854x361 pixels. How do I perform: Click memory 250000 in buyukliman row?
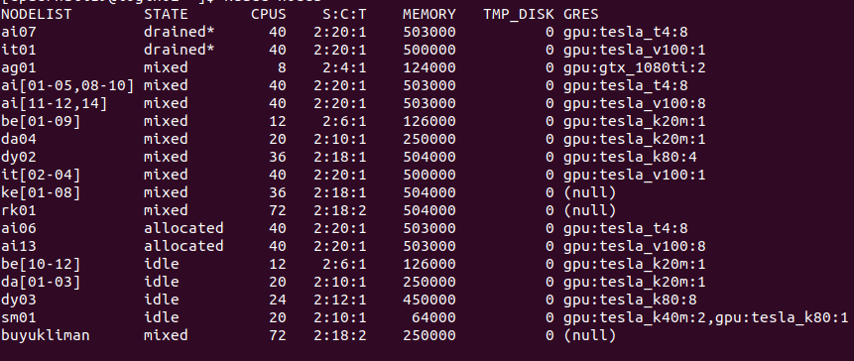[429, 335]
